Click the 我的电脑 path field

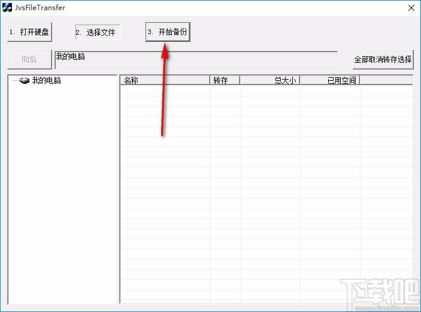coord(196,59)
